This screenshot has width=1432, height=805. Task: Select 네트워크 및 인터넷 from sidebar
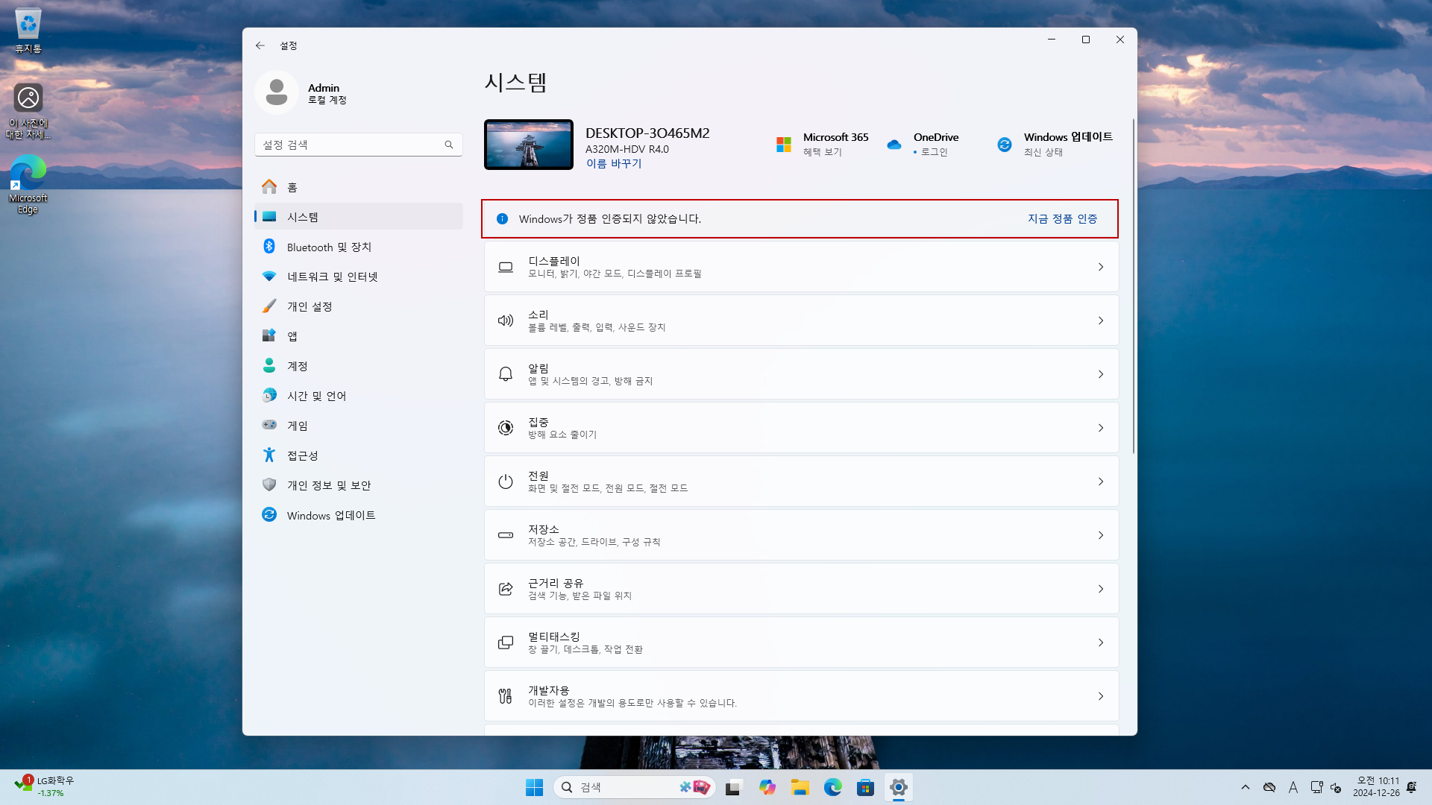coord(333,276)
